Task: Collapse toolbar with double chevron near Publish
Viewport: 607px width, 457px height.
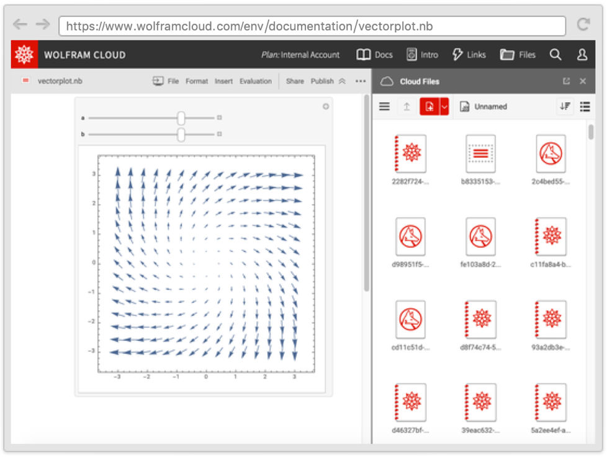Action: click(x=341, y=81)
